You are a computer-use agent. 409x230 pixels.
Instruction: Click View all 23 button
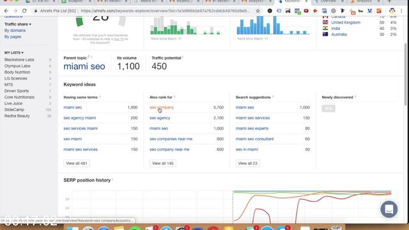pos(247,164)
